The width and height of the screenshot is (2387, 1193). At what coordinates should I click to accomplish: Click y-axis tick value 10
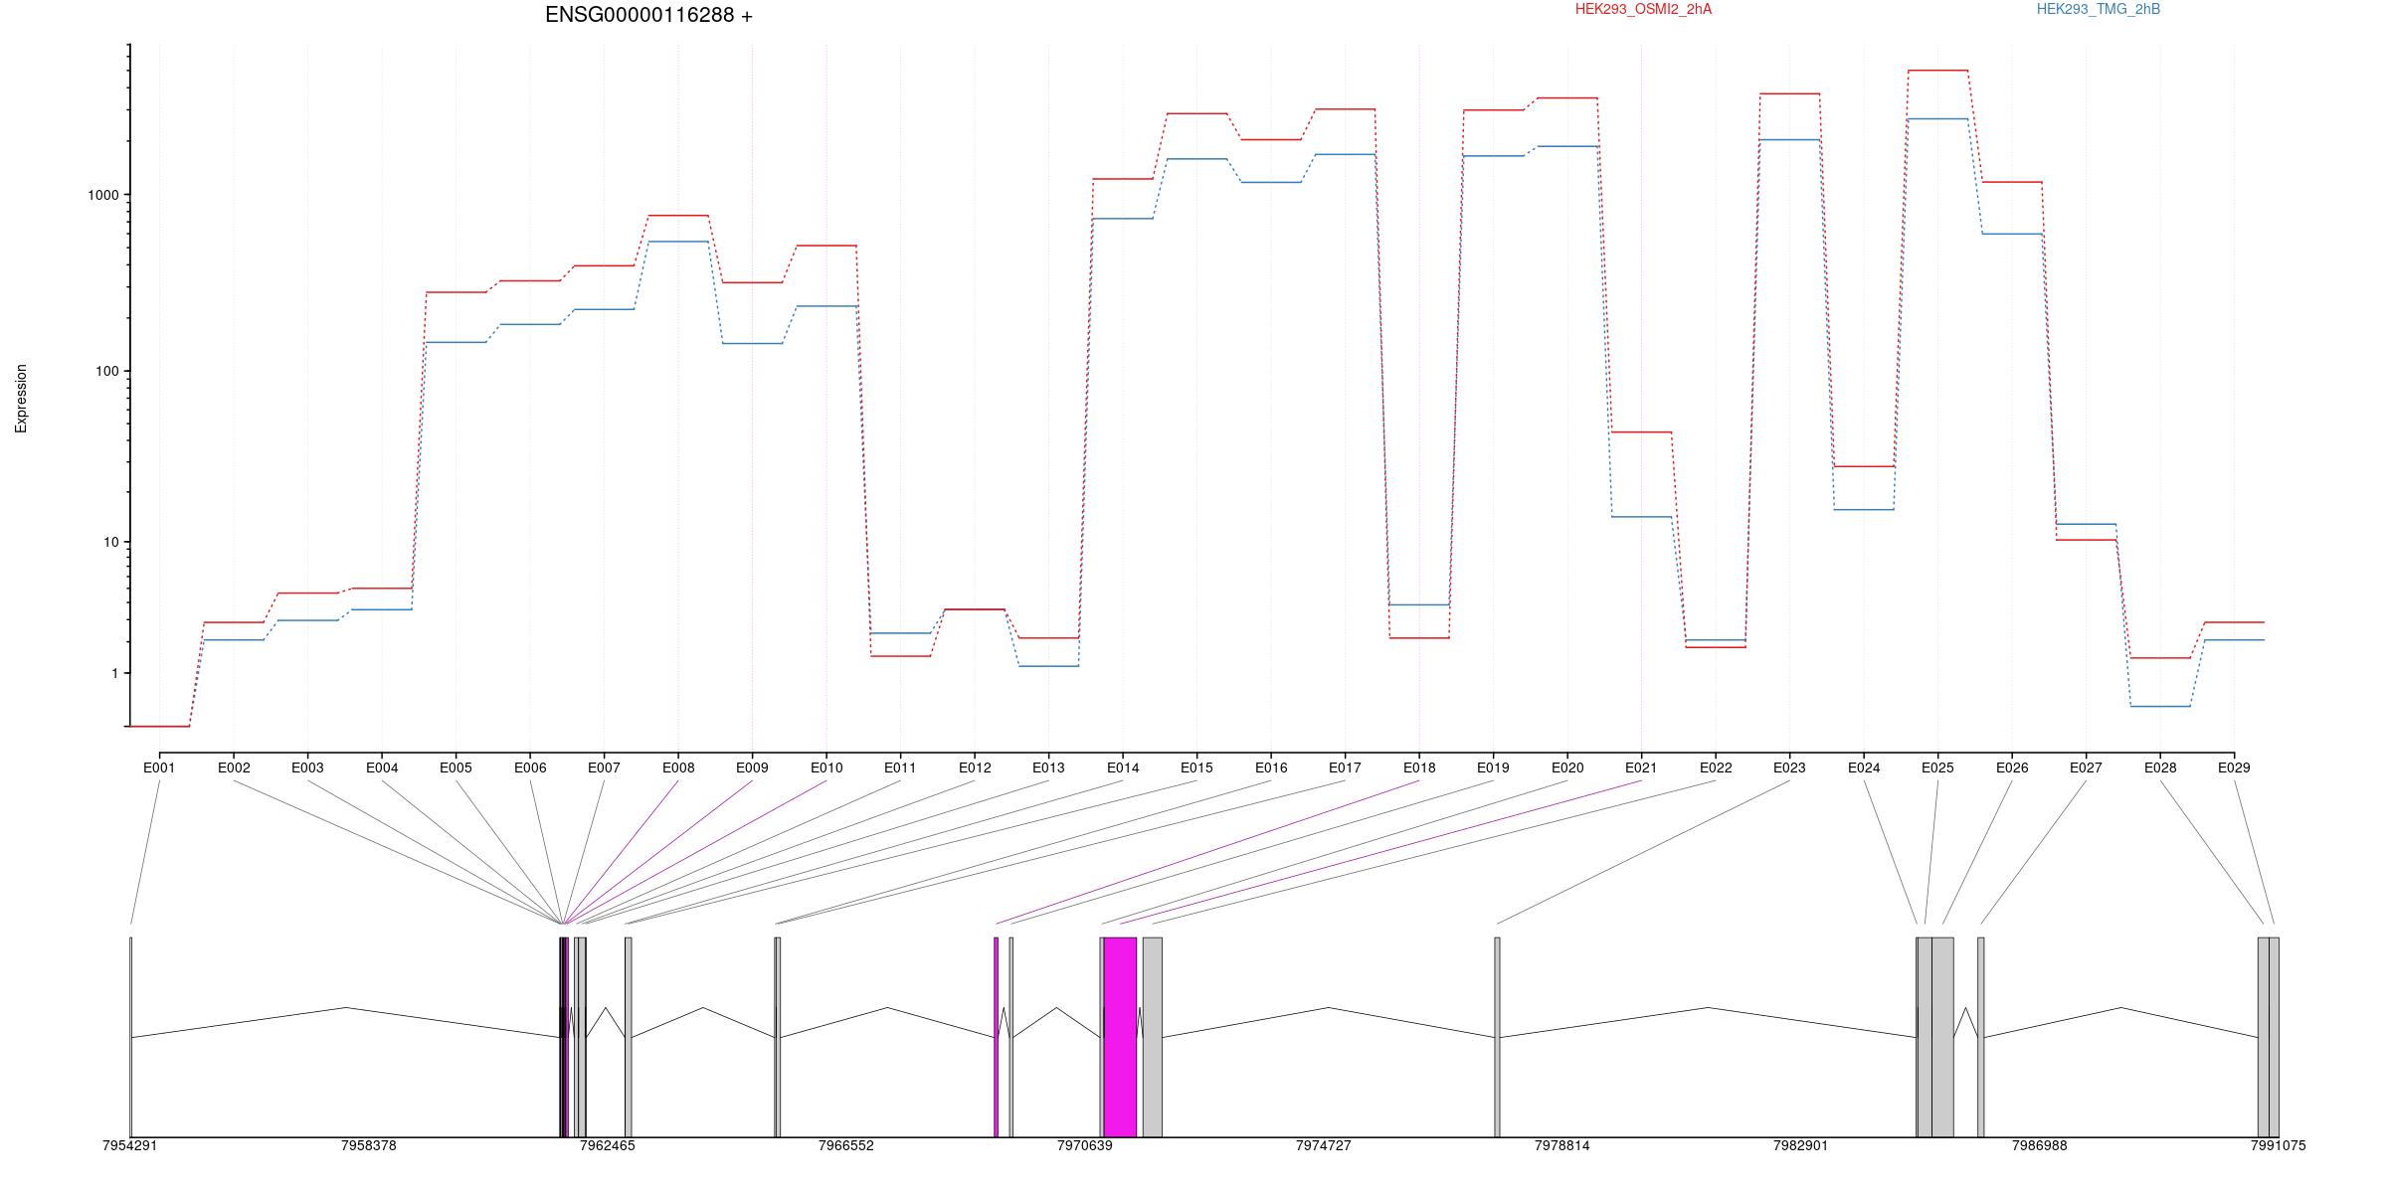111,542
